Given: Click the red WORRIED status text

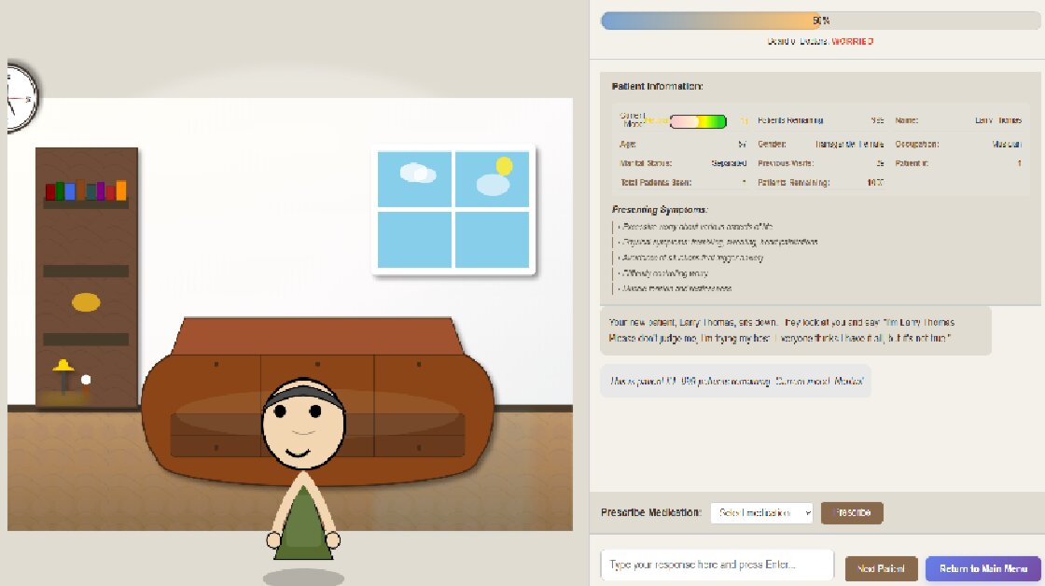Looking at the screenshot, I should (852, 41).
